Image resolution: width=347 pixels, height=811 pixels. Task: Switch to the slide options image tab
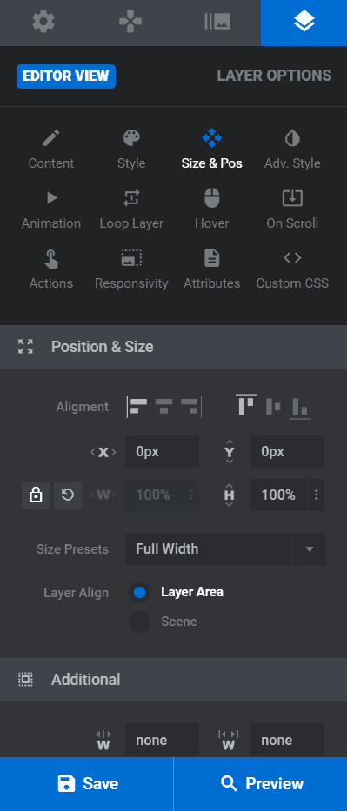217,23
